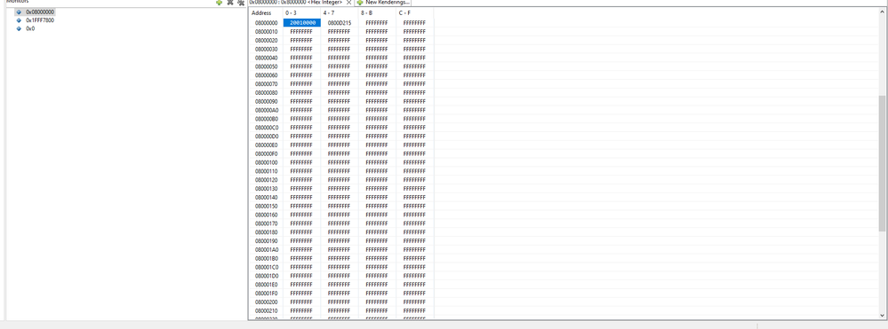Viewport: 888px width, 329px height.
Task: Select the 0 - 3 cell in row 08000120
Action: [301, 180]
